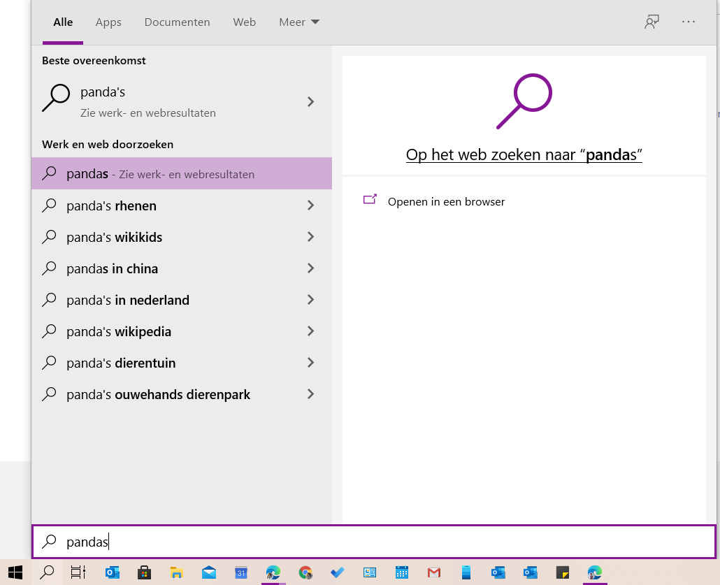Choose suggestion panda's wikipedia
720x585 pixels.
pos(181,331)
